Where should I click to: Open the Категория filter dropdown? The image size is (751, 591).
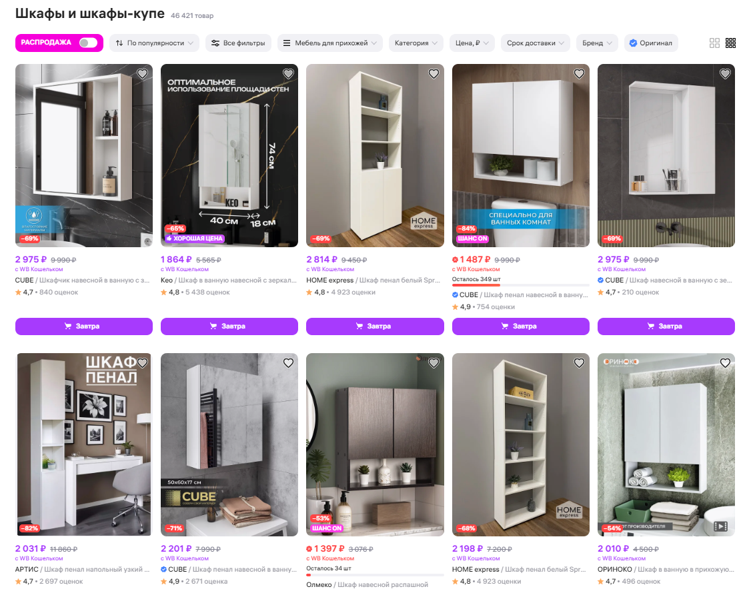click(x=416, y=43)
